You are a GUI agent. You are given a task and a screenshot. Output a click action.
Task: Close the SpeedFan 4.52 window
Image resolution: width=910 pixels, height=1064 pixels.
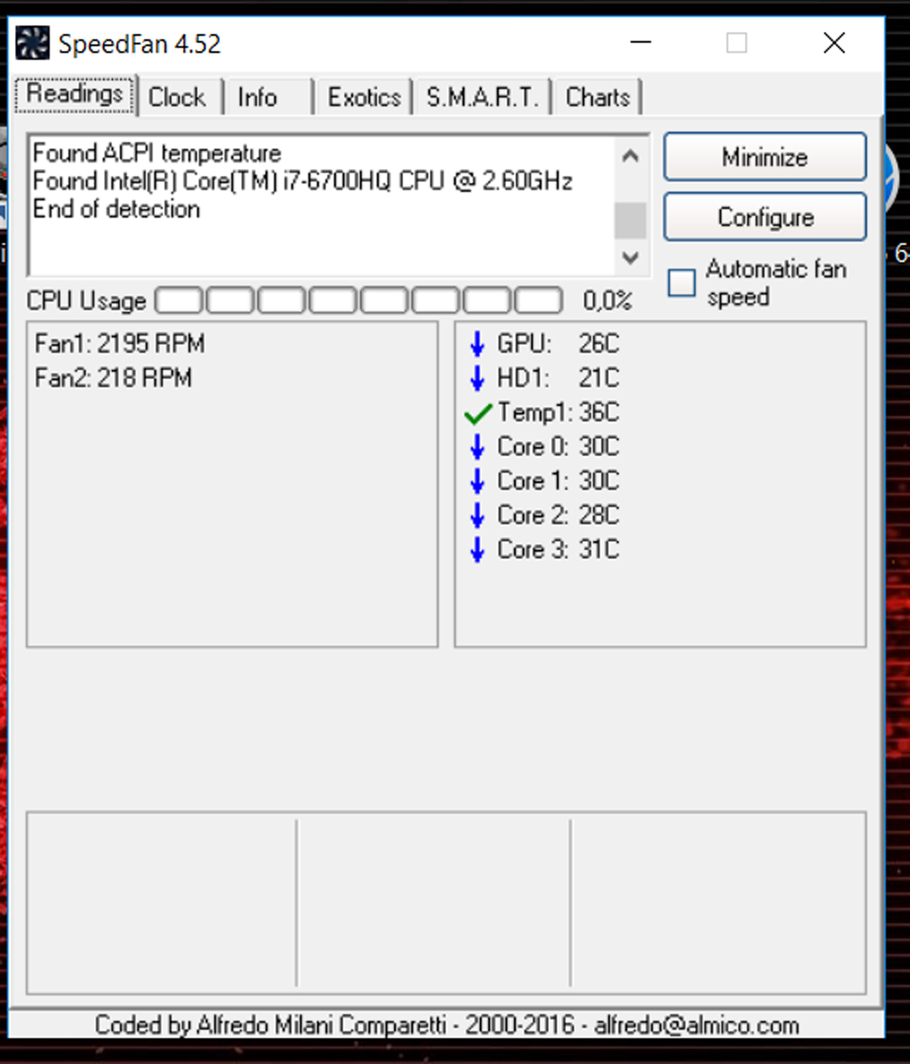pyautogui.click(x=834, y=42)
